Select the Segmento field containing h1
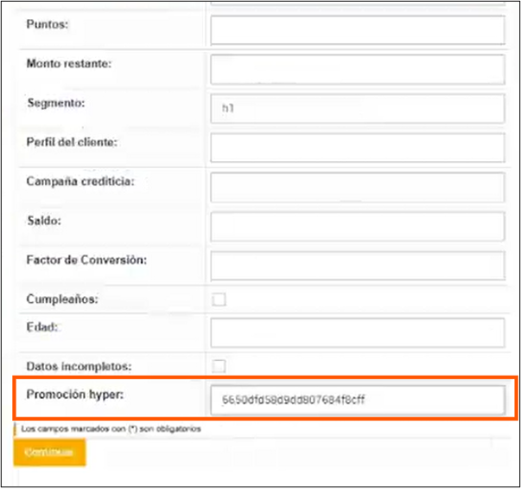521x489 pixels. pos(357,109)
